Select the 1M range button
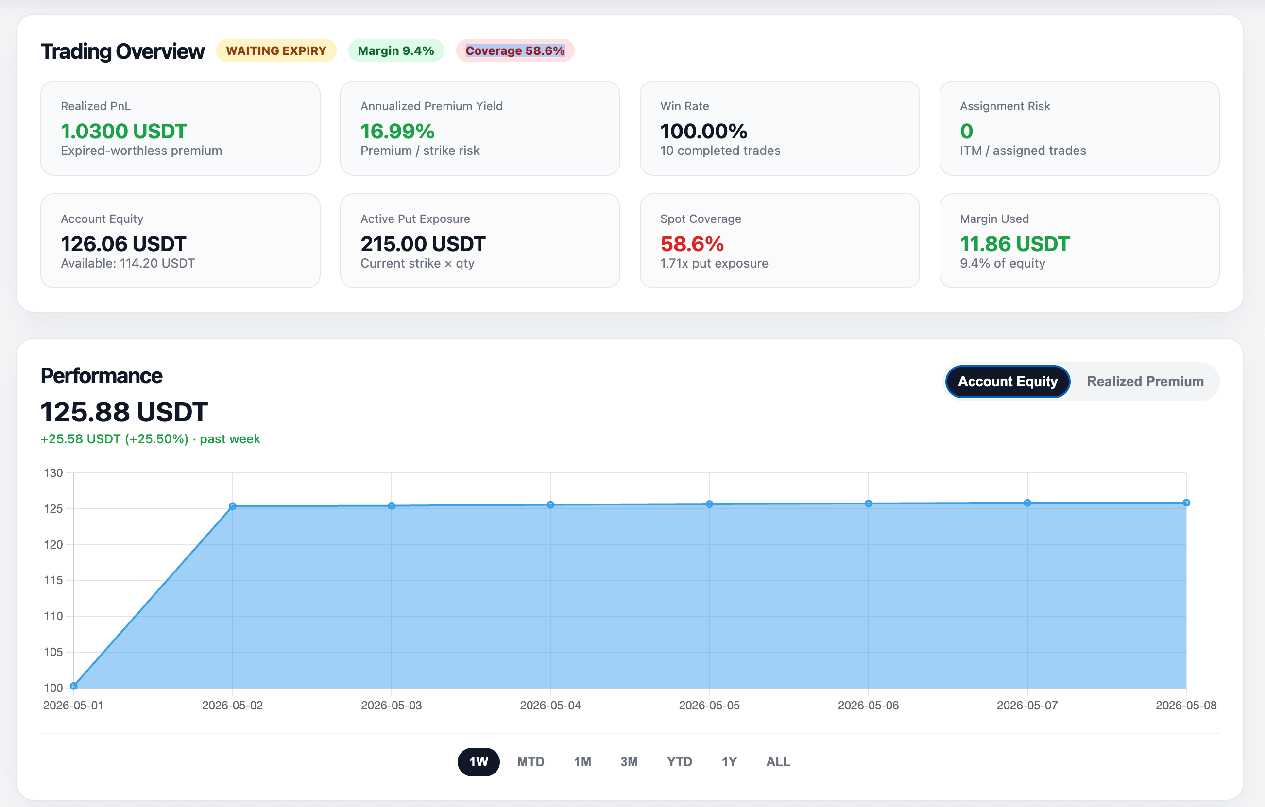Screen dimensions: 1265x807 [582, 761]
